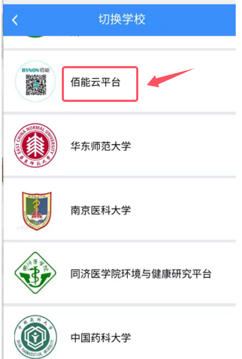Switch to 南京医科大学

pyautogui.click(x=101, y=210)
